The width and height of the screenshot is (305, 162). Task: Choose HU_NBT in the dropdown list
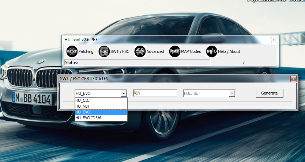coord(101,106)
